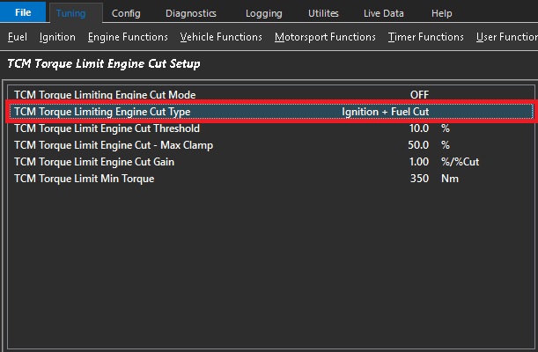Open the Ignition submenu
The height and width of the screenshot is (352, 538).
point(56,37)
